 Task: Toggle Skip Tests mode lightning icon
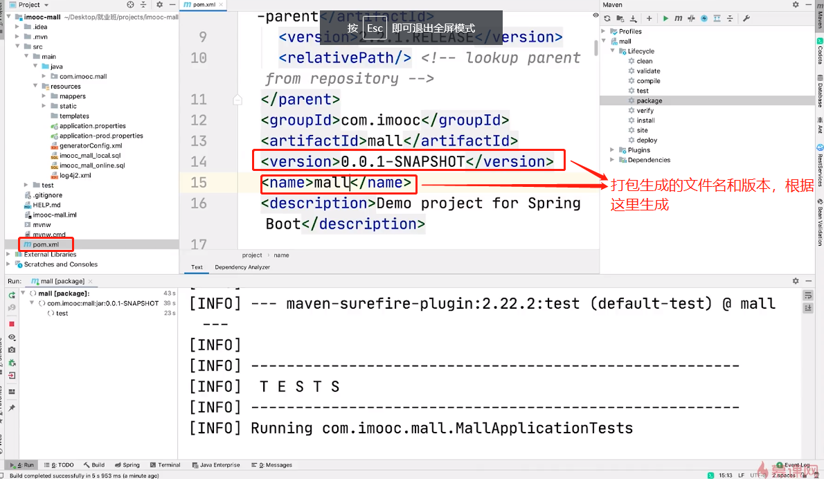(704, 19)
